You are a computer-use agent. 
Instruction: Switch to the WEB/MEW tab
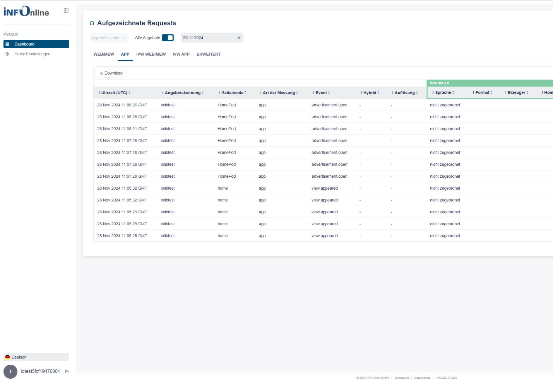(104, 54)
